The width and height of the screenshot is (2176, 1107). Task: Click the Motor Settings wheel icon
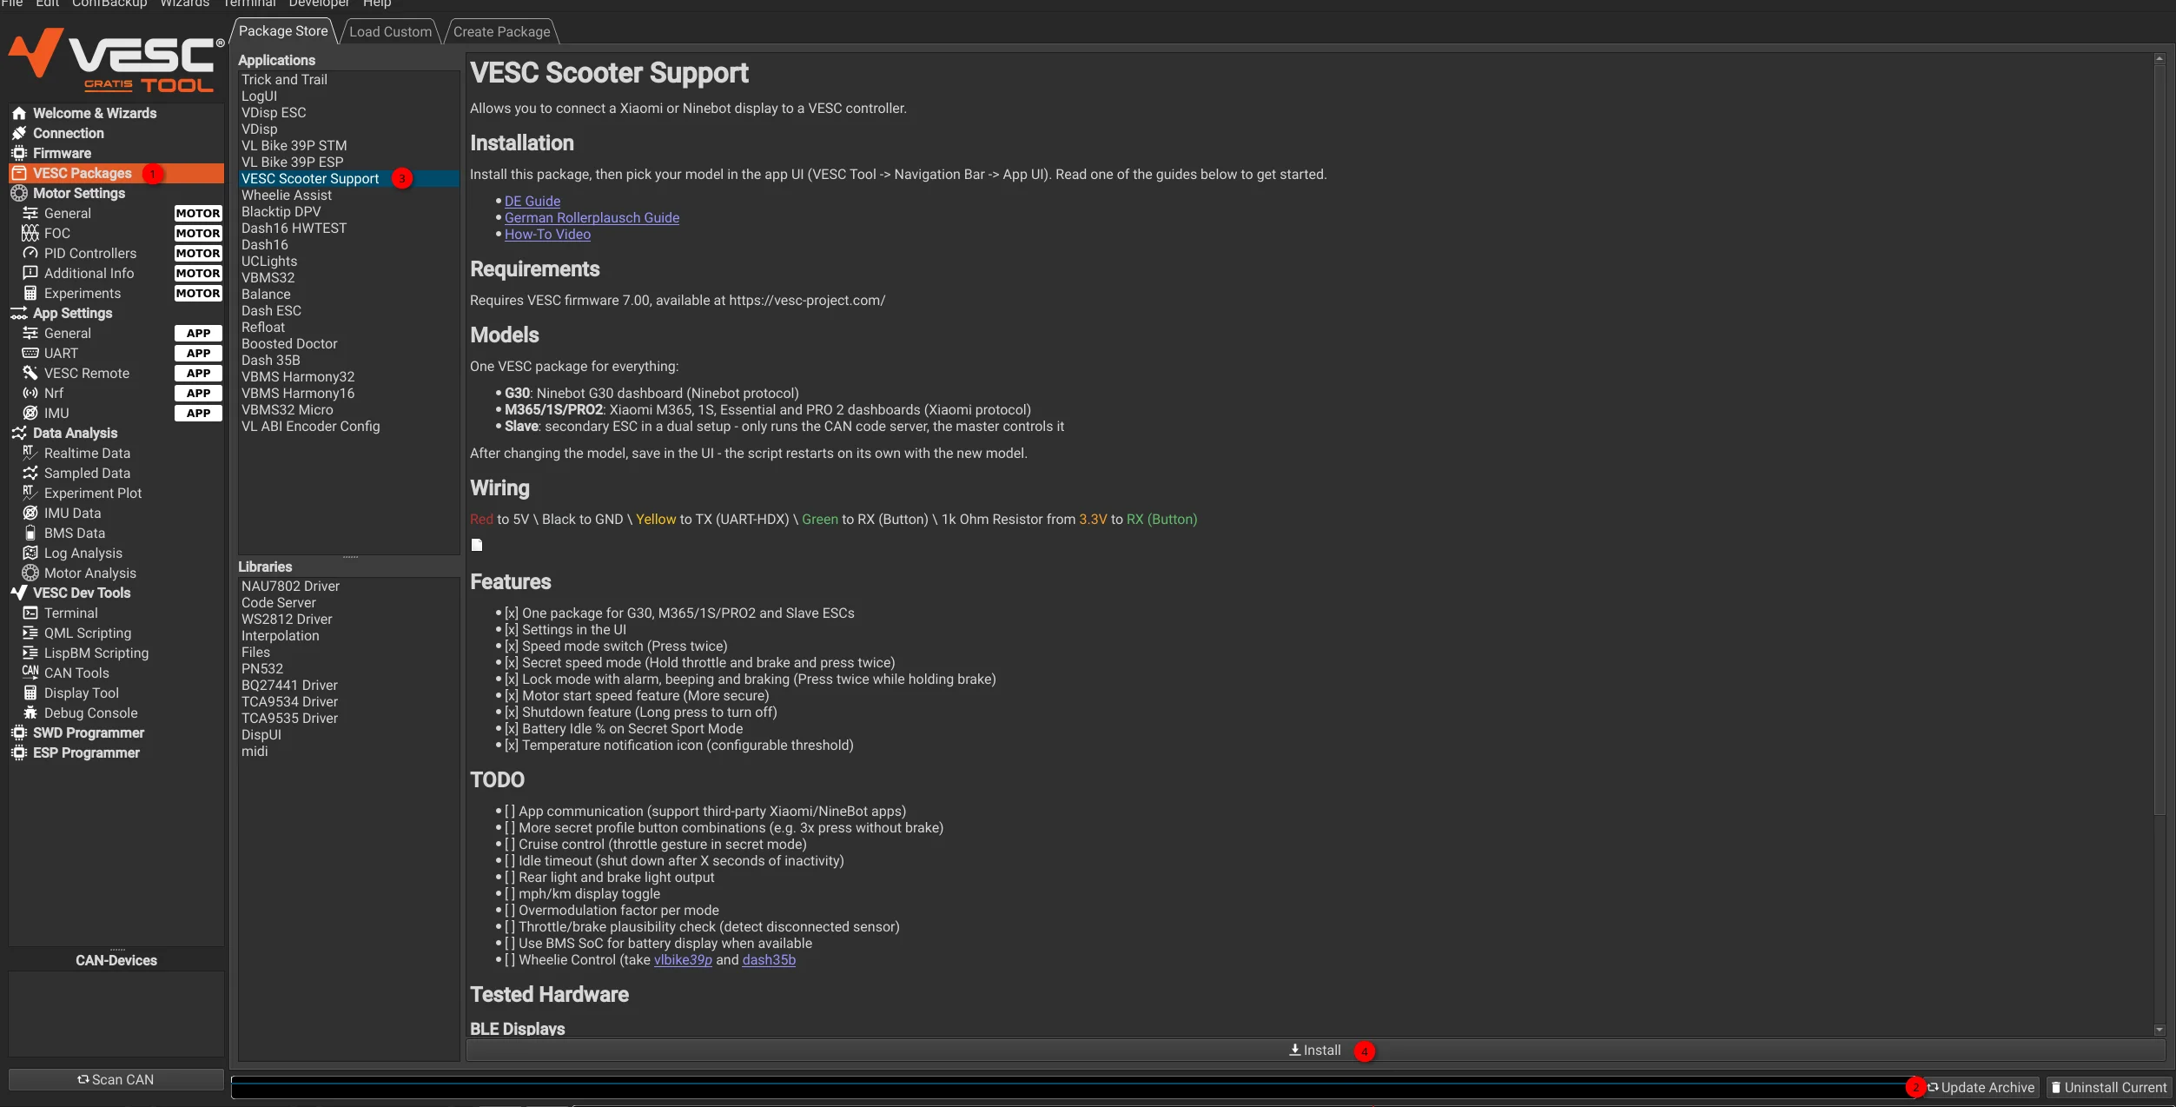click(x=19, y=194)
